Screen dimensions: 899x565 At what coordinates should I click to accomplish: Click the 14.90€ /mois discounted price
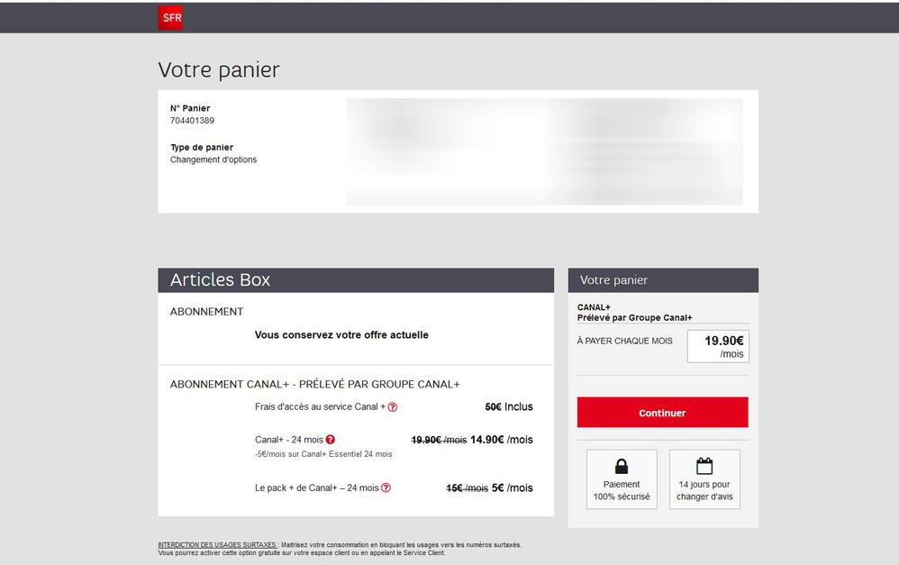(x=501, y=440)
